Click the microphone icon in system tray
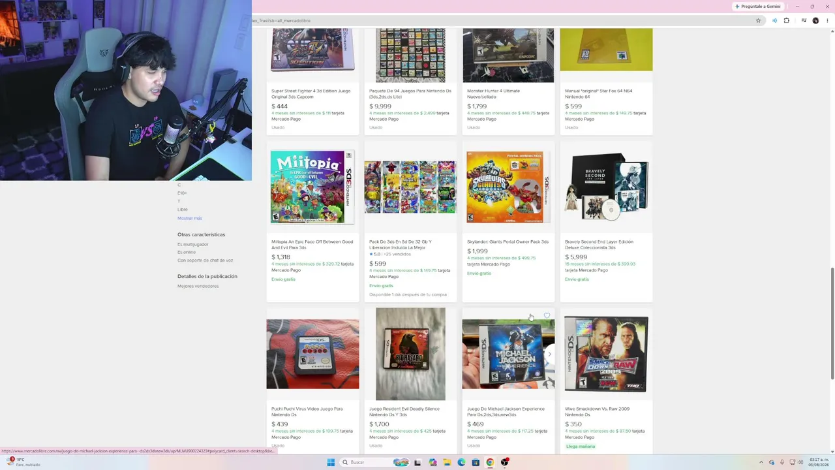The image size is (835, 470). pyautogui.click(x=782, y=462)
